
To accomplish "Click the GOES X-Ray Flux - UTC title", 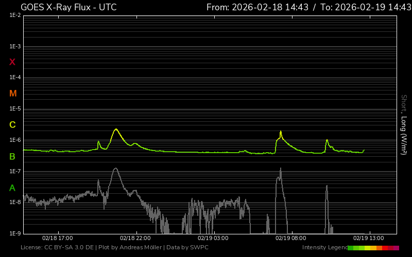I will [68, 7].
